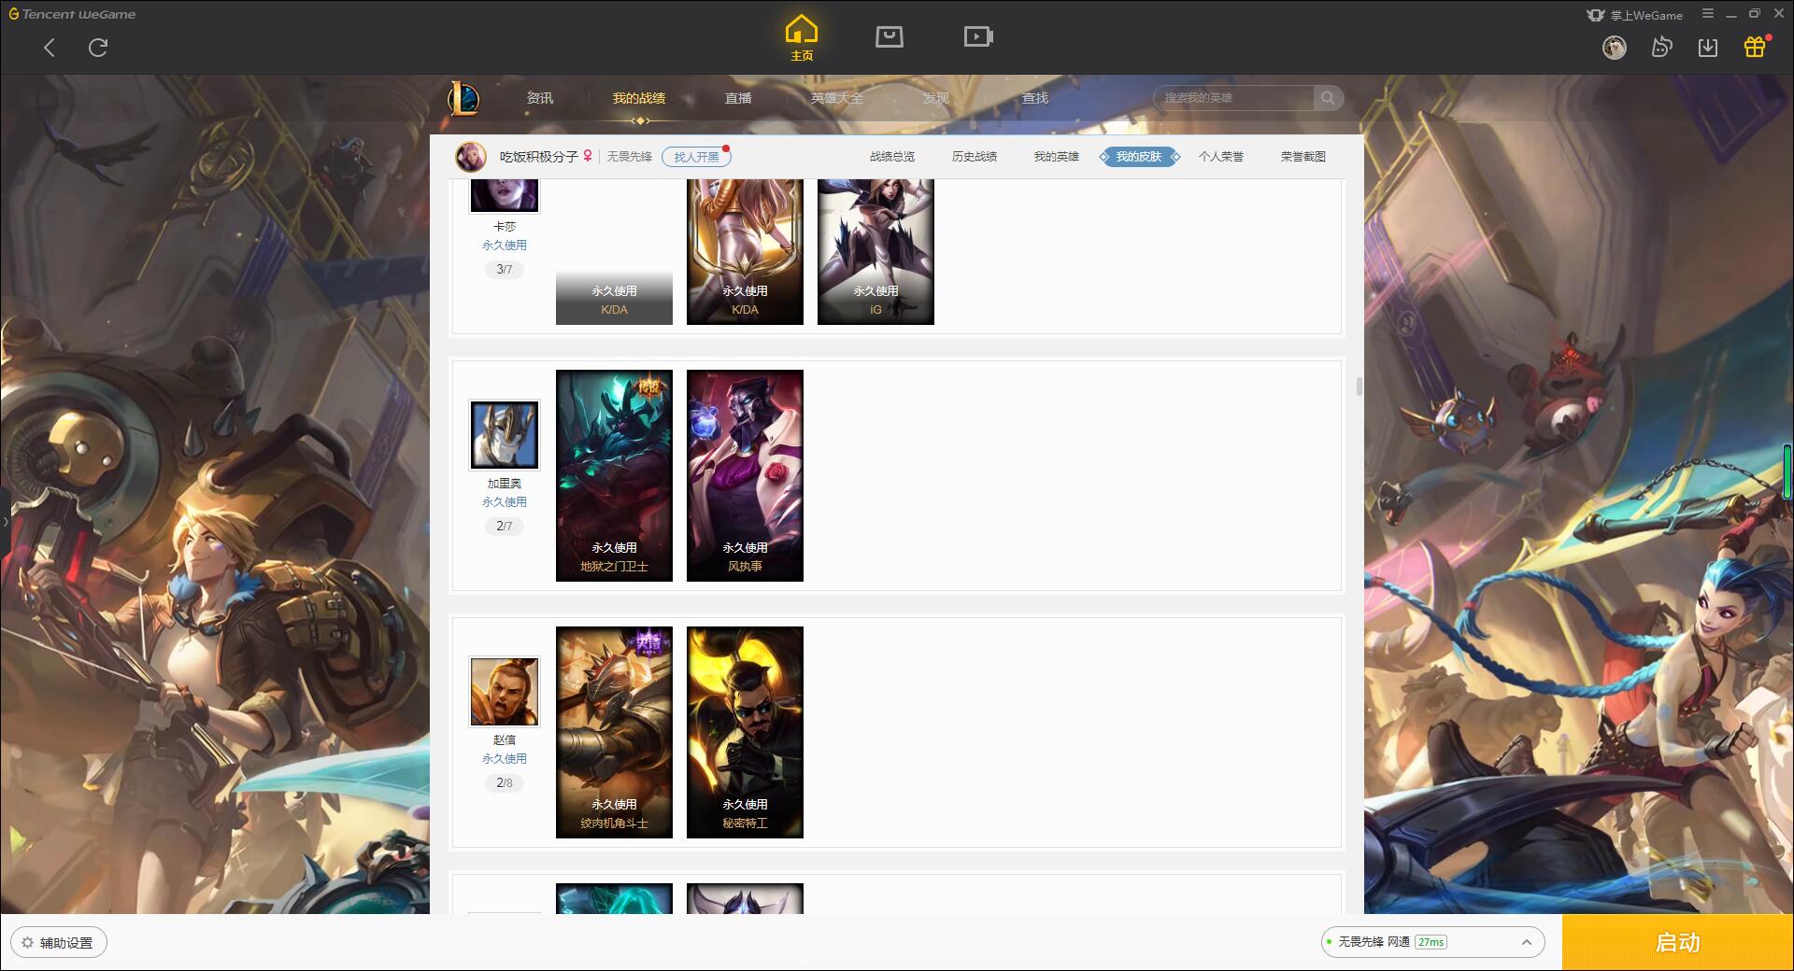The height and width of the screenshot is (971, 1794).
Task: Open the download manager icon
Action: pos(1708,47)
